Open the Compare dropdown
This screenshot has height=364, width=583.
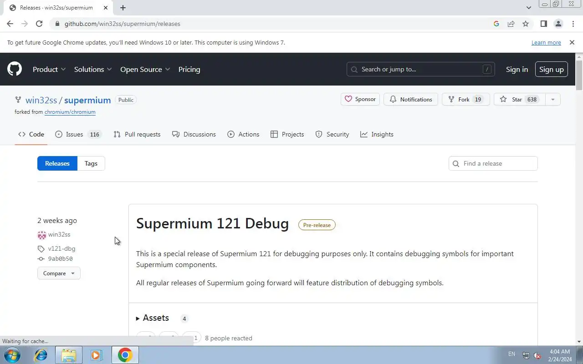pyautogui.click(x=59, y=273)
